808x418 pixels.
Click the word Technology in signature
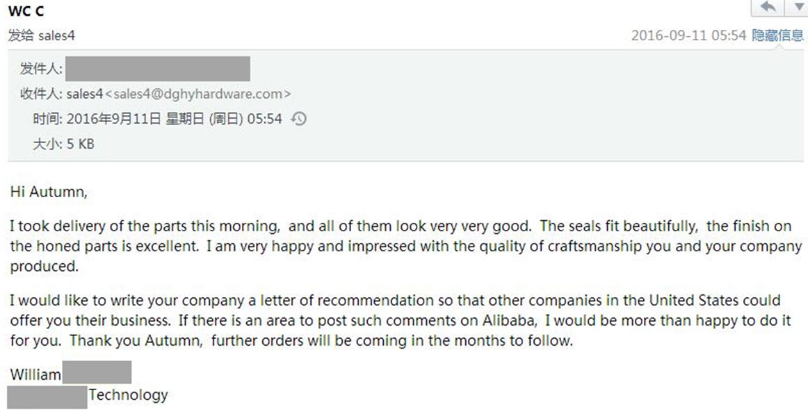tap(128, 395)
